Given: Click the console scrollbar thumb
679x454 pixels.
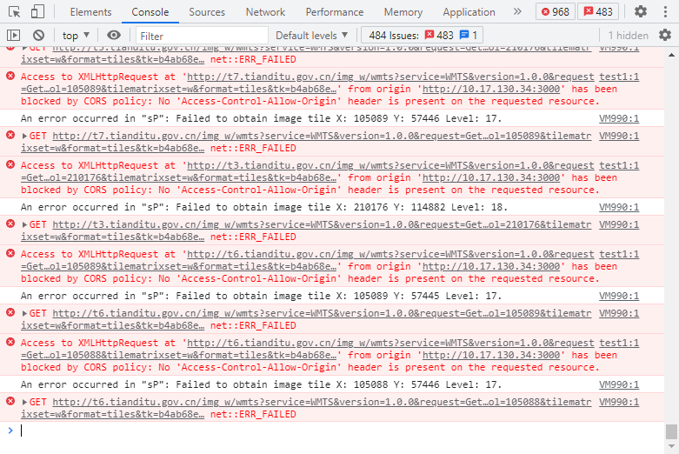Looking at the screenshot, I should click(x=671, y=431).
